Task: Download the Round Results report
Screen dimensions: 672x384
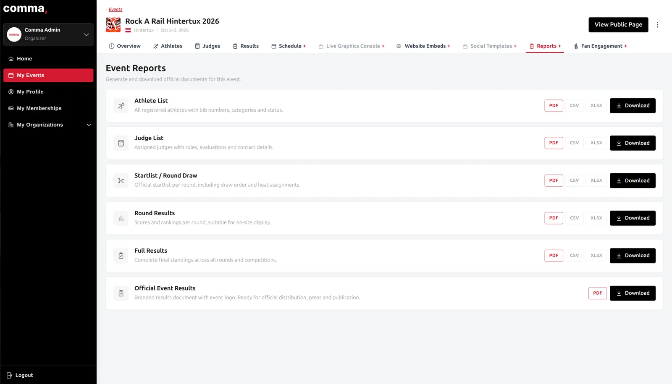Action: click(x=633, y=218)
